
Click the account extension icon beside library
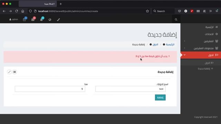(x=204, y=11)
